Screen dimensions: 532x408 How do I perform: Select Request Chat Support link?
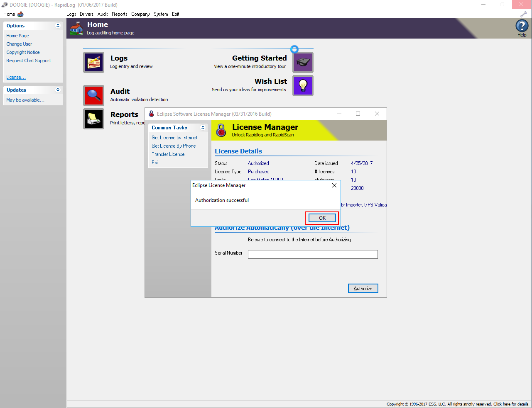point(29,61)
